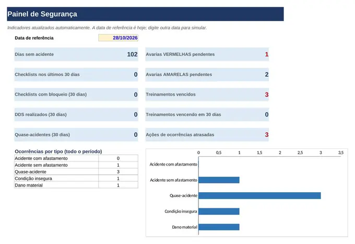The height and width of the screenshot is (244, 355).
Task: Click the 0,5 tick on chart axis
Action: point(219,153)
